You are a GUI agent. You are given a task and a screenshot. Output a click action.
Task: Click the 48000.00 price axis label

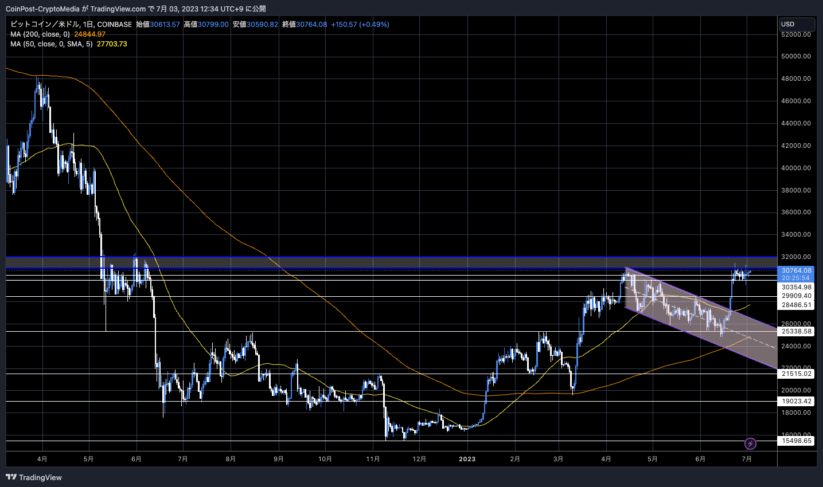tap(796, 78)
